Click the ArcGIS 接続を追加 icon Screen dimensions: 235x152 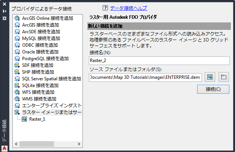tap(17, 25)
